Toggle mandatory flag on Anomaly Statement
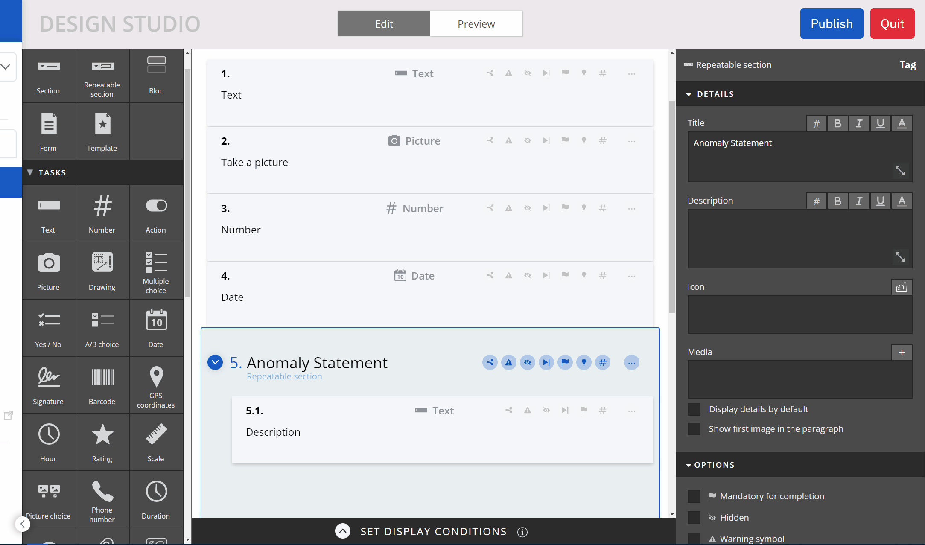Image resolution: width=925 pixels, height=545 pixels. coord(565,363)
